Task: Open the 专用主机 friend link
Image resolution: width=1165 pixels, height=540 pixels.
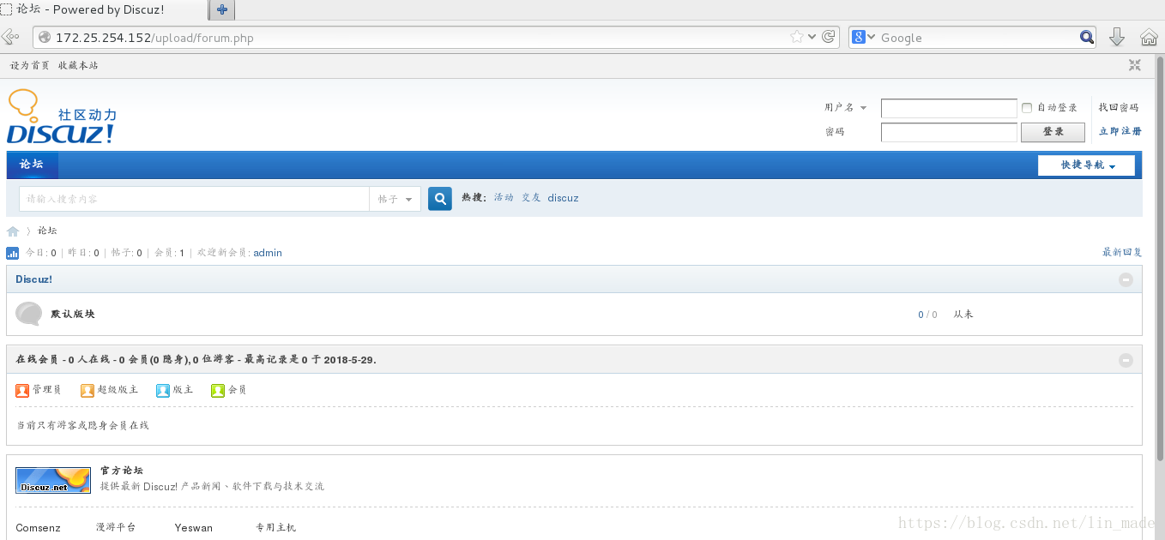Action: pos(275,528)
